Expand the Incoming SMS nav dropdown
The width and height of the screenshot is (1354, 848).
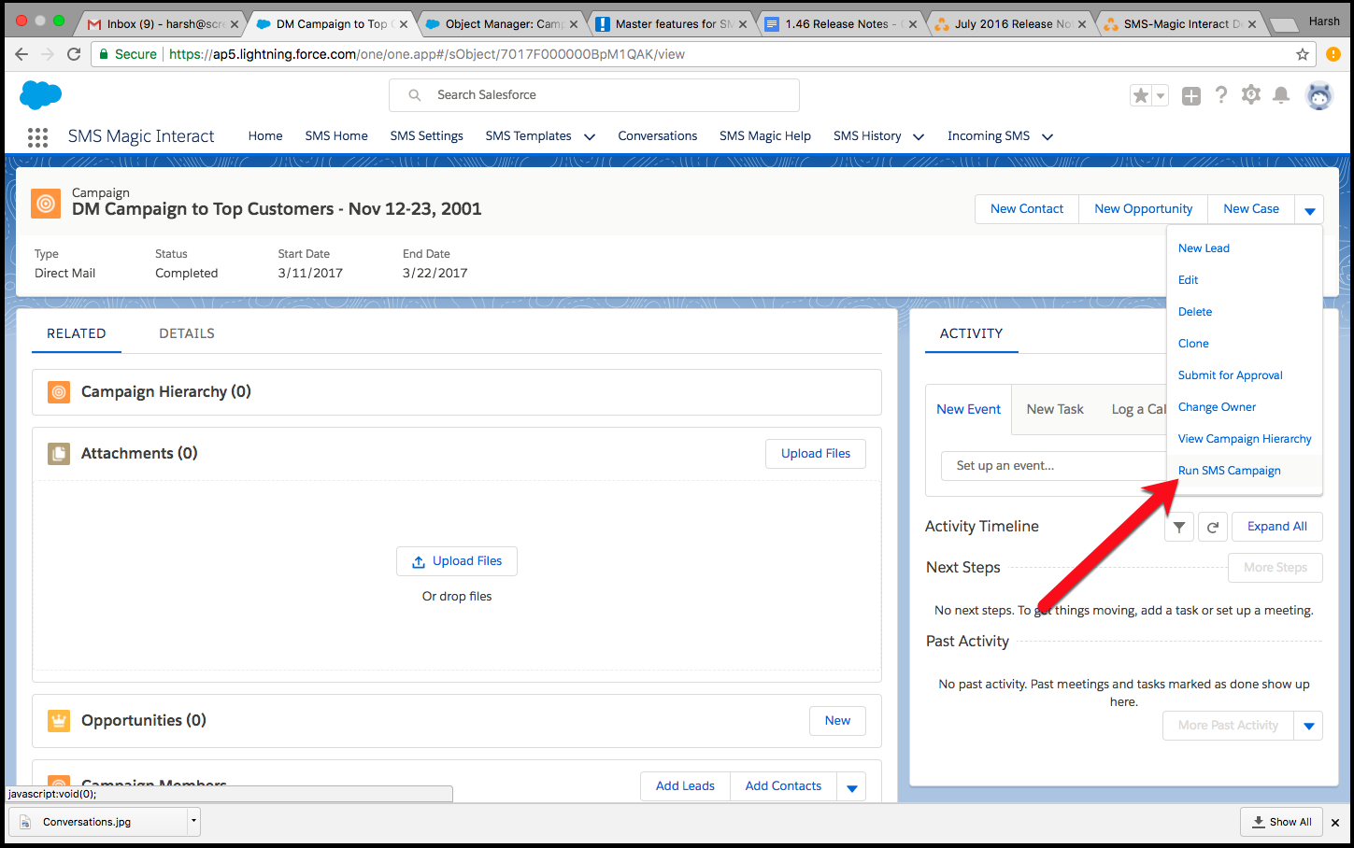(x=1048, y=136)
